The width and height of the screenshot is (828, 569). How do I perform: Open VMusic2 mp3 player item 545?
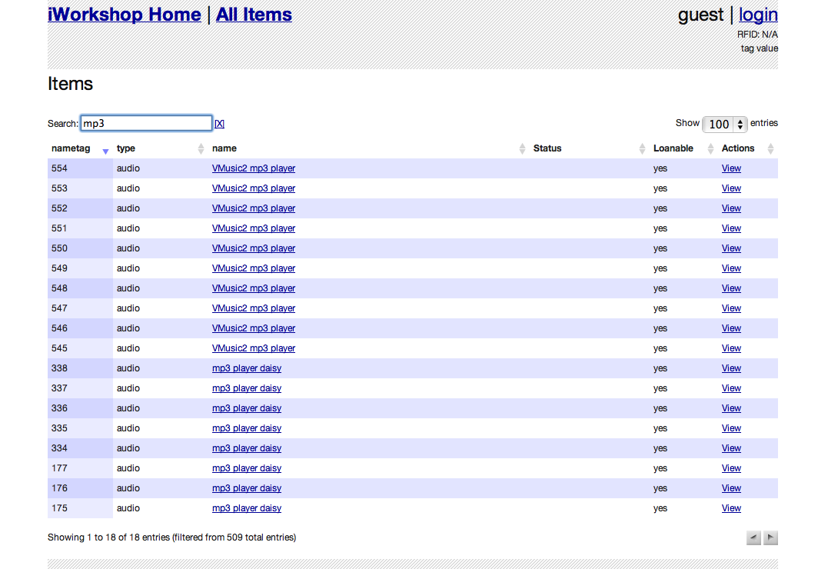click(x=254, y=348)
